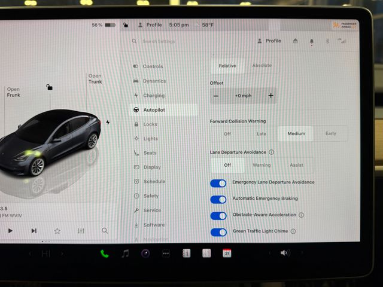Open the calendar app in the dock
The width and height of the screenshot is (383, 287).
tap(227, 253)
